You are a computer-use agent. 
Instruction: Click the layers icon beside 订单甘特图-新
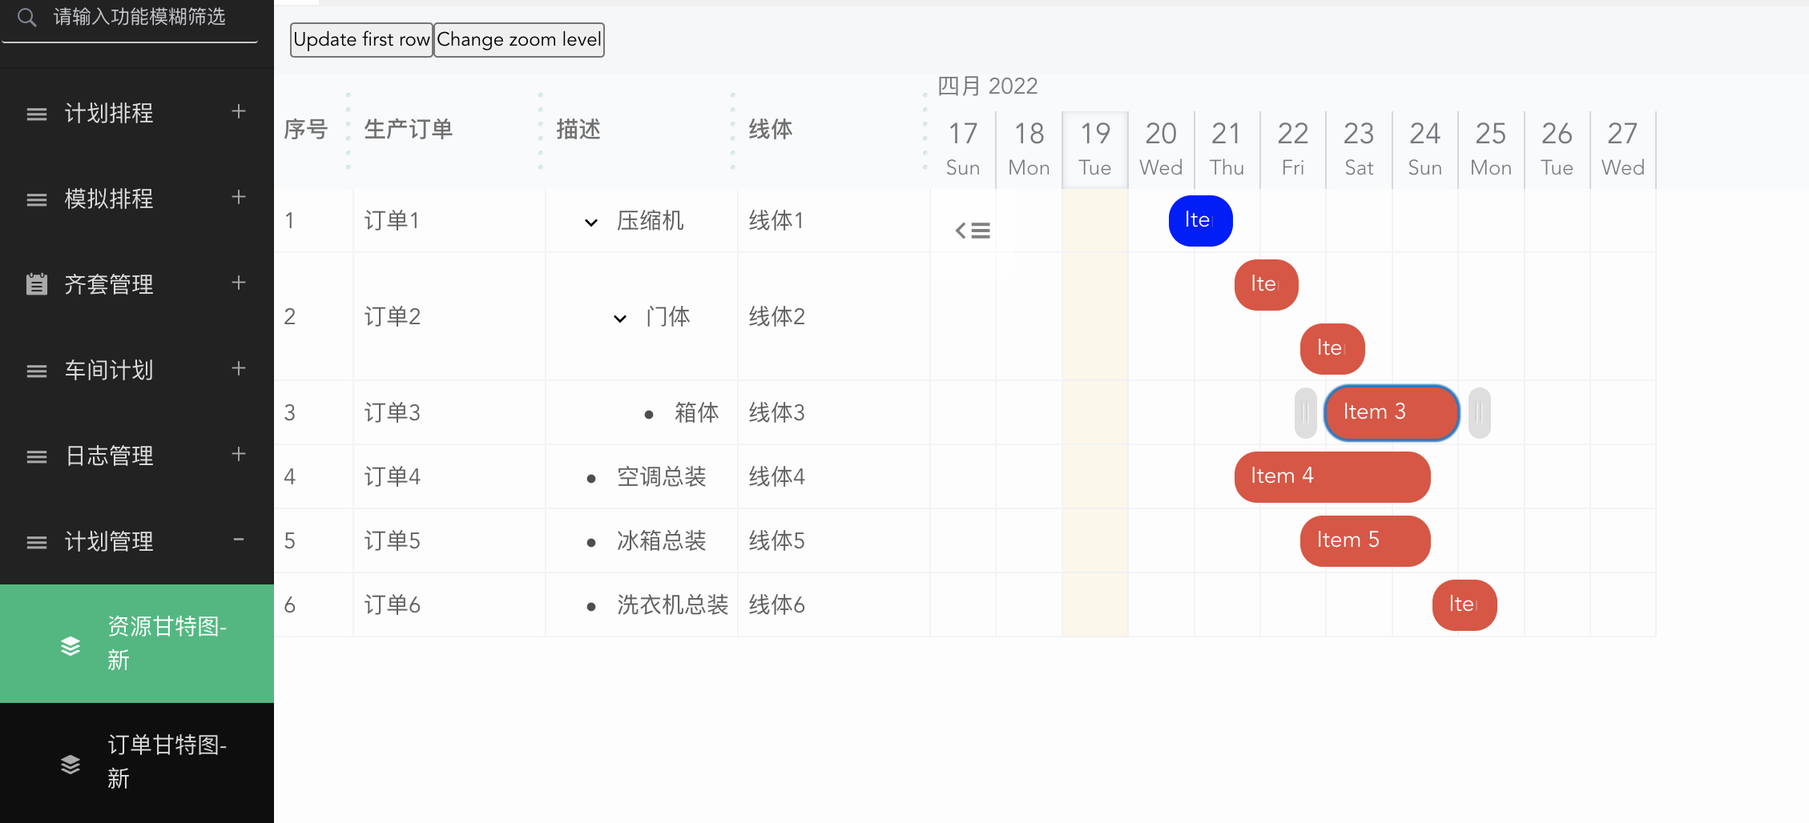point(71,763)
